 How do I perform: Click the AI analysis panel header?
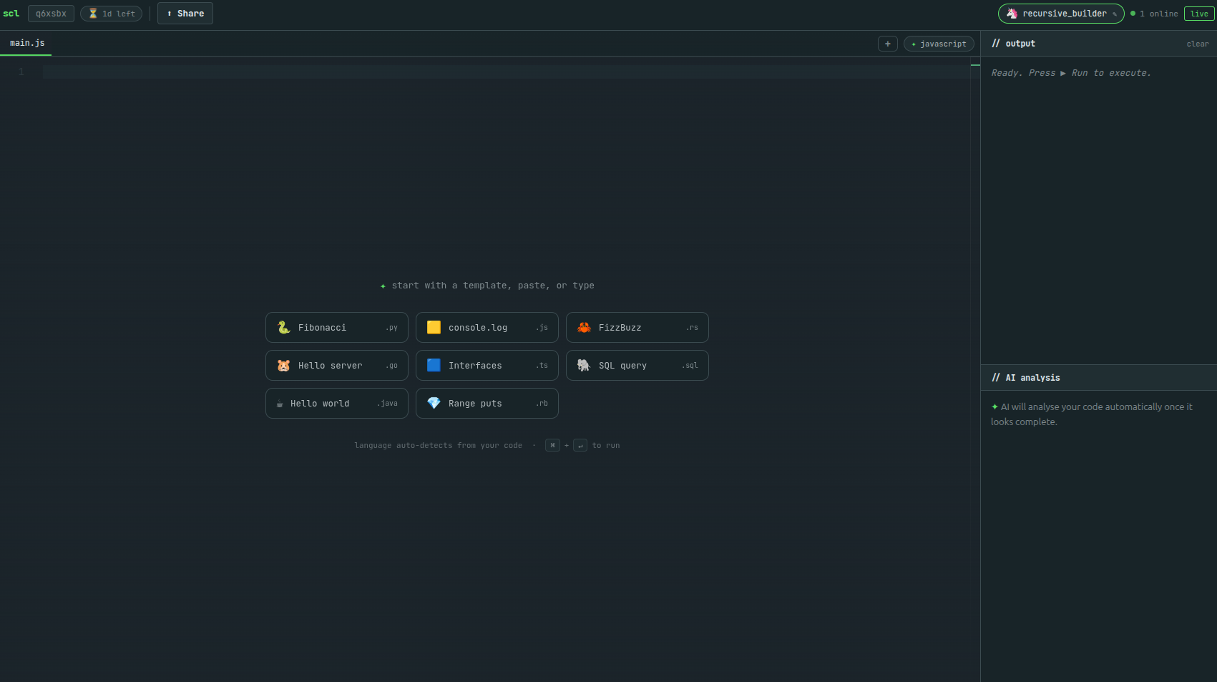[1098, 378]
